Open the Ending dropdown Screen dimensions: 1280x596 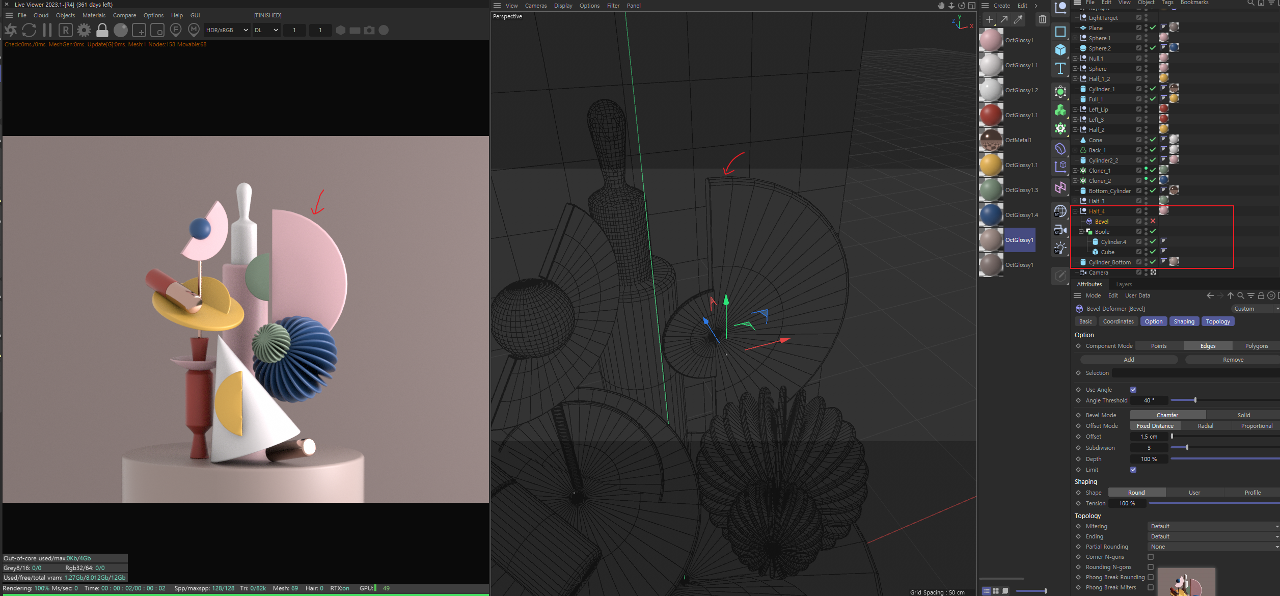click(x=1213, y=536)
